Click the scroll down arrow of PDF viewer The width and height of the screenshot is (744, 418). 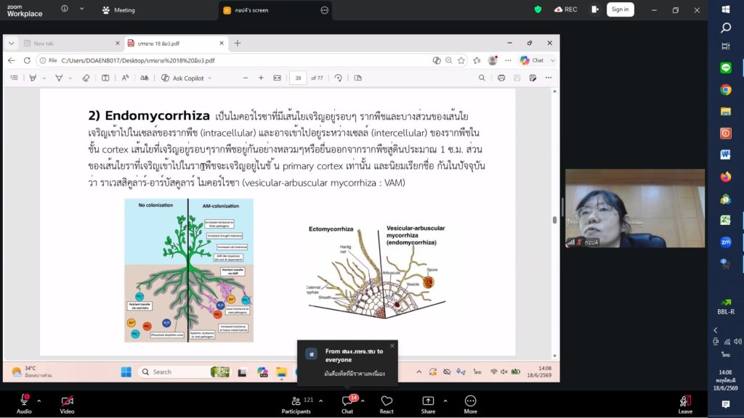pos(554,356)
